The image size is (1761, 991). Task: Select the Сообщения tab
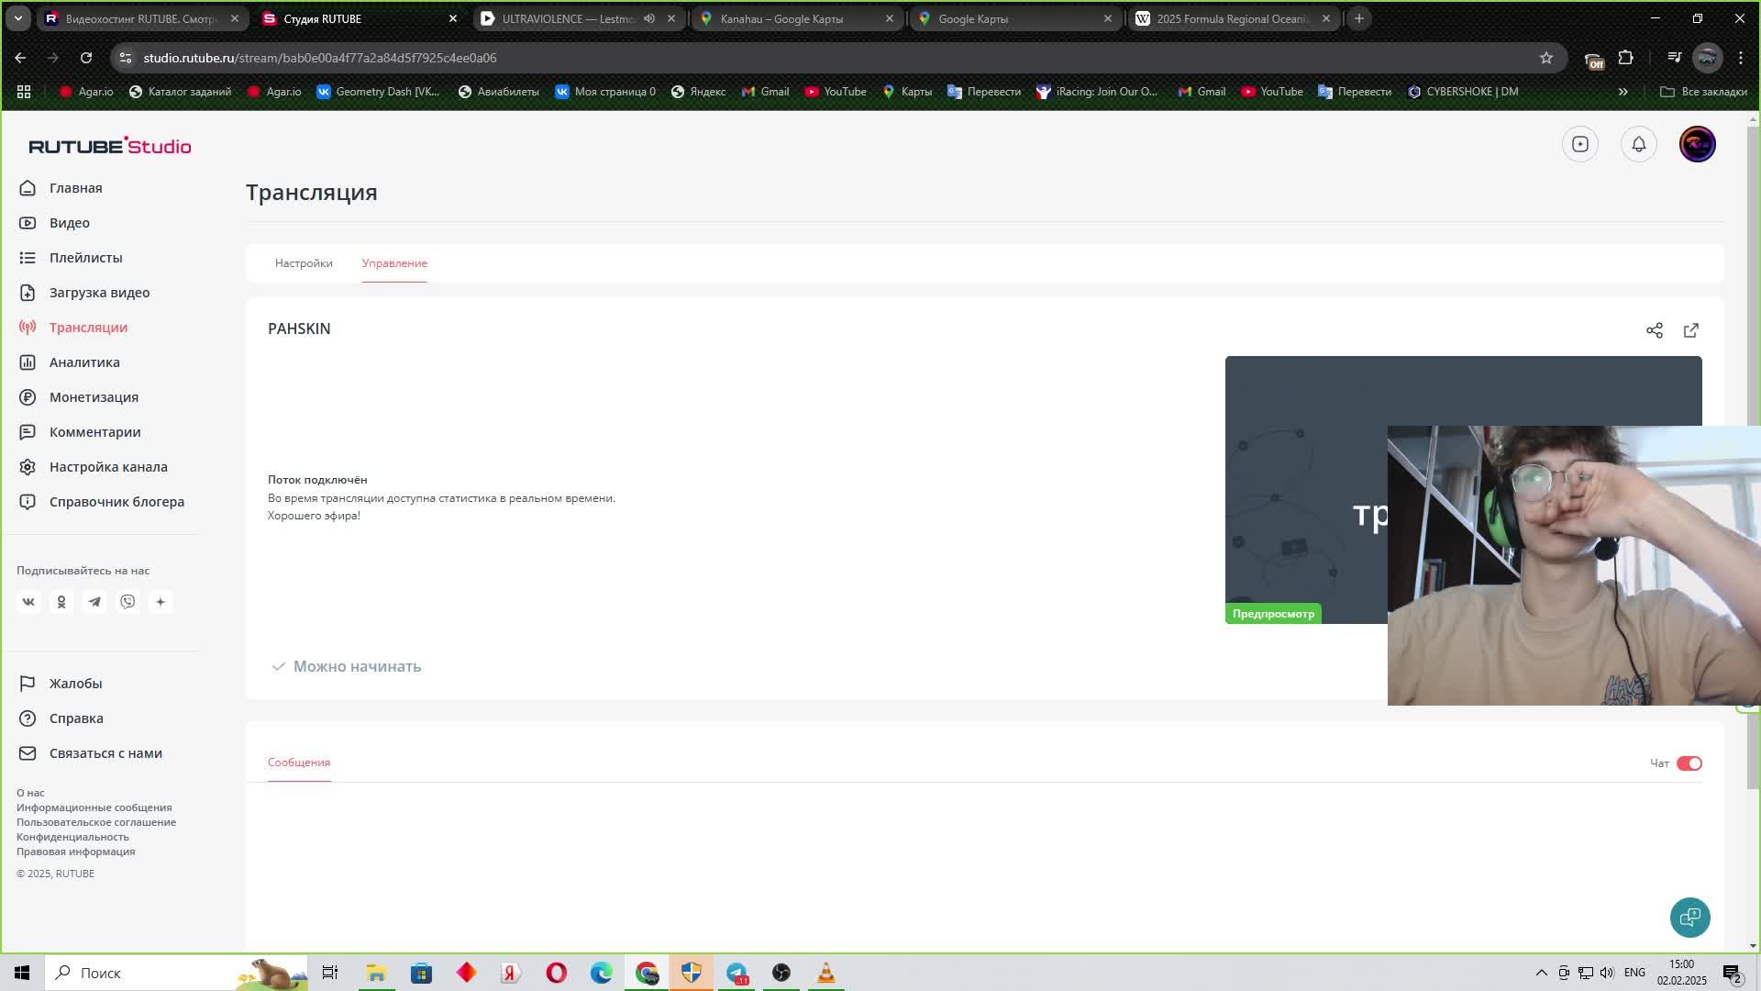[x=299, y=763]
